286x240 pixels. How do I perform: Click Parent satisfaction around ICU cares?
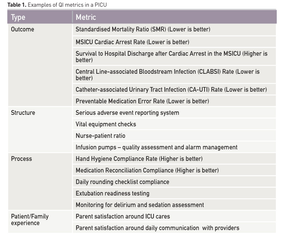(x=123, y=216)
